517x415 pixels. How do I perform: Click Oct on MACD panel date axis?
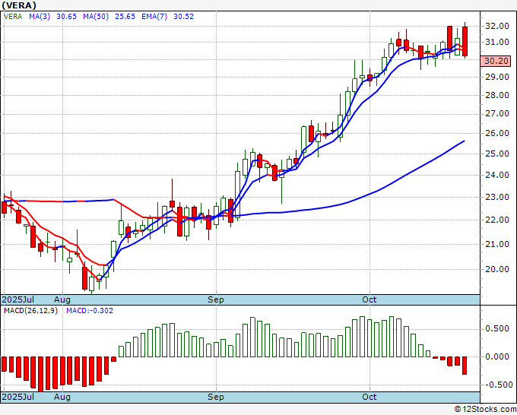coord(370,397)
